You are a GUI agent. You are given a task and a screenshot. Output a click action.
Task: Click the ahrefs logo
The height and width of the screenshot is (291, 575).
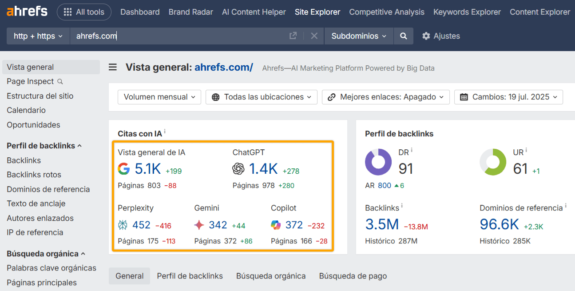(27, 11)
